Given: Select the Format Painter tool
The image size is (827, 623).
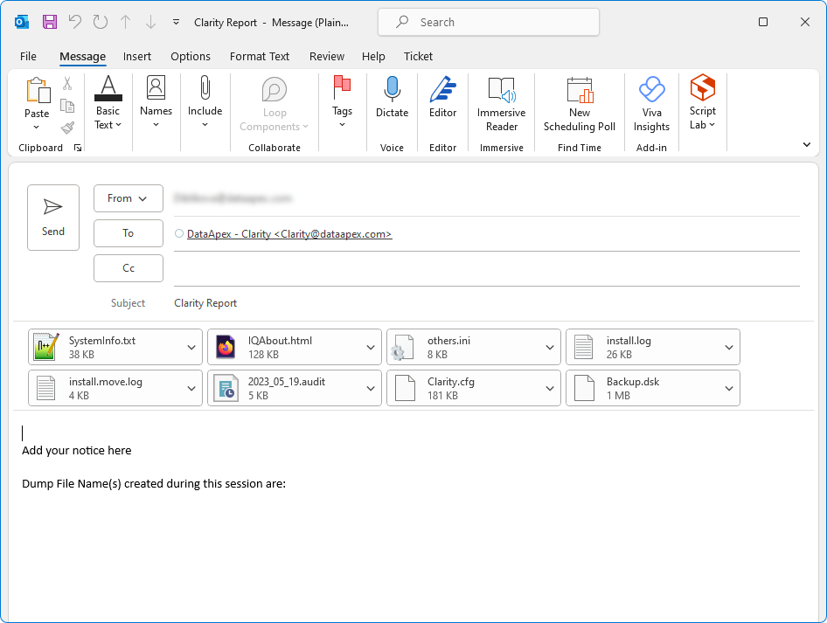Looking at the screenshot, I should point(67,128).
